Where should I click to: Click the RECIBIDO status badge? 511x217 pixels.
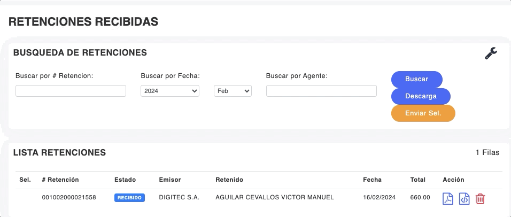click(x=129, y=198)
